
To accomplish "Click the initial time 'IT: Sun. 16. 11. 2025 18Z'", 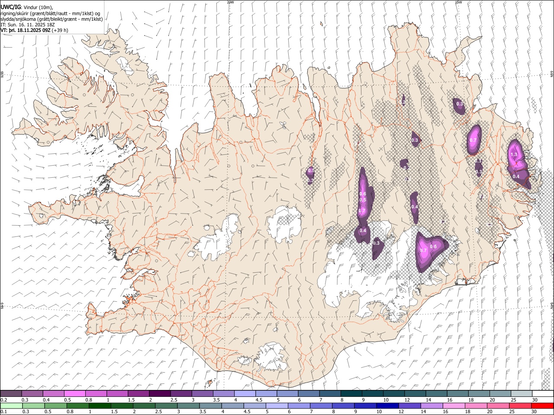I will [28, 25].
